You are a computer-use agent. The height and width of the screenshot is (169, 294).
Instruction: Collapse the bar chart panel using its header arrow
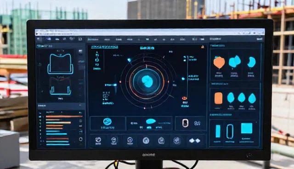pyautogui.click(x=80, y=106)
